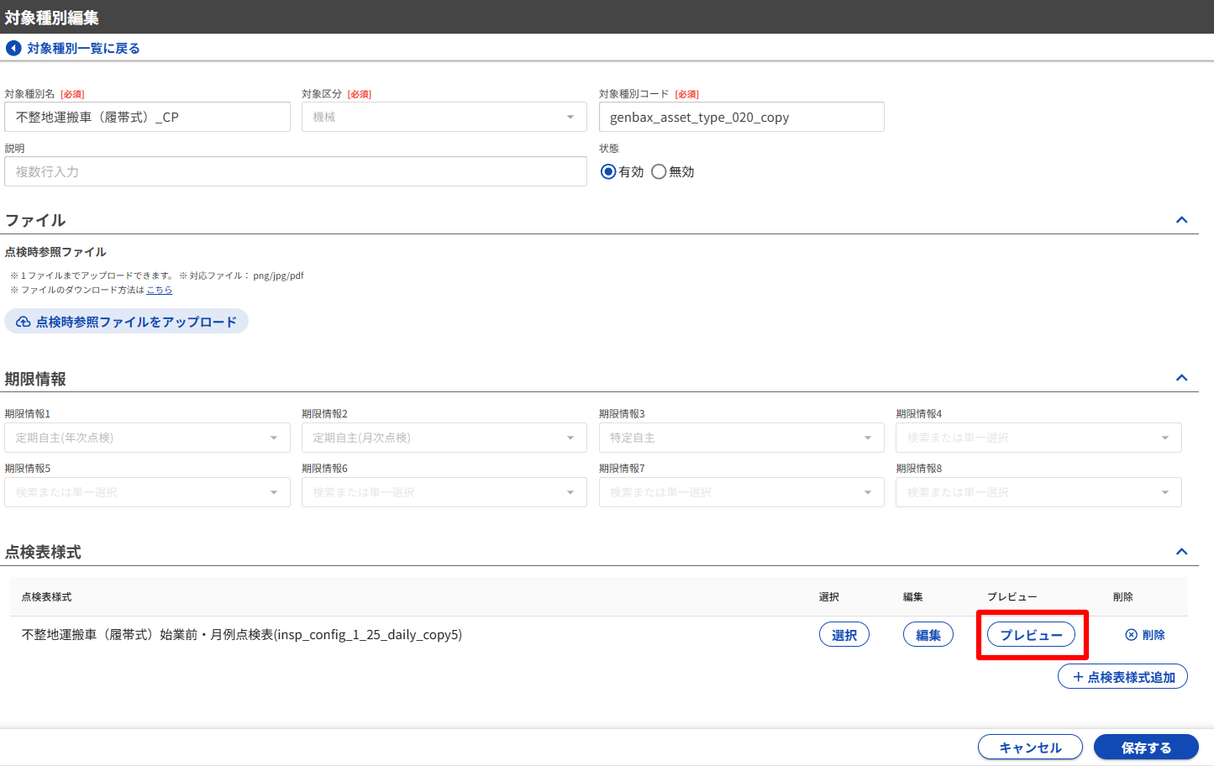This screenshot has height=766, width=1214.
Task: Click the cloud upload icon for 点検時参照ファイル
Action: [x=24, y=322]
